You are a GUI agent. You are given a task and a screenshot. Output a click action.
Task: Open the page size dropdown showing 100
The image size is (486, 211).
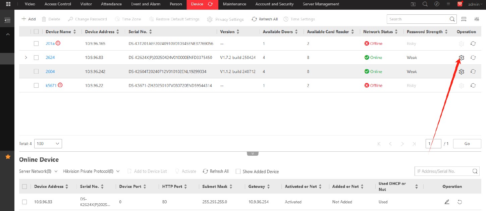pos(48,144)
